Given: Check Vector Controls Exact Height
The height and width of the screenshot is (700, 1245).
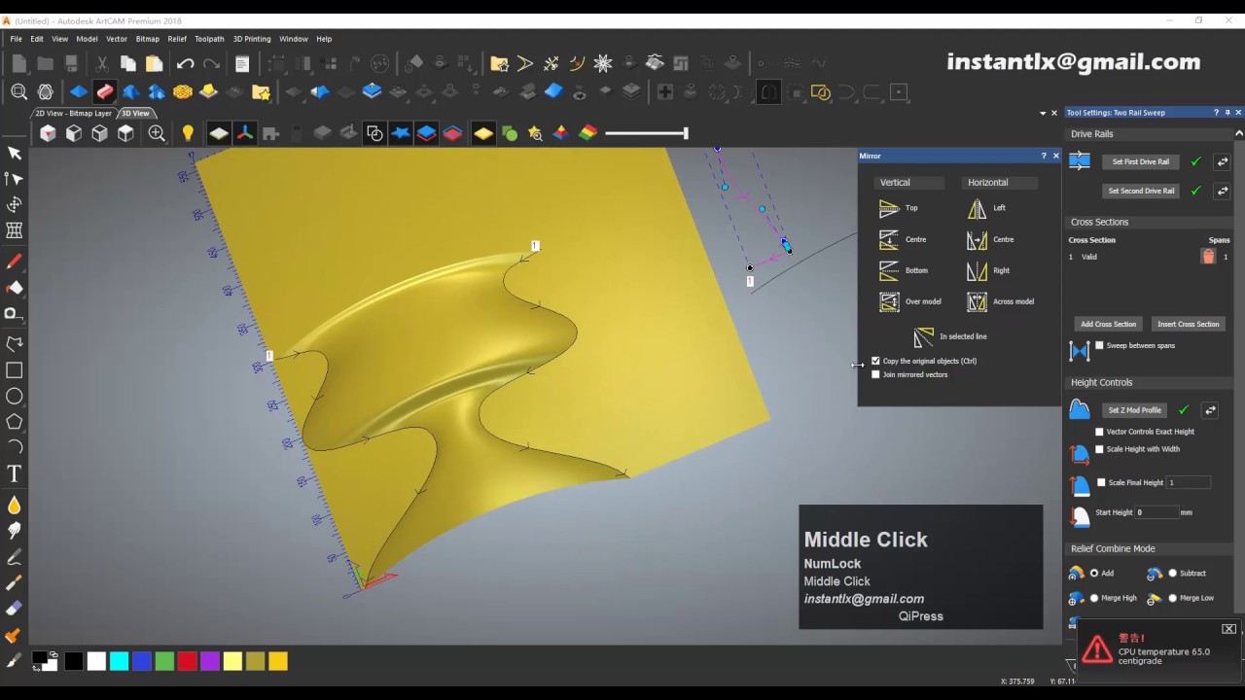Looking at the screenshot, I should pos(1099,432).
